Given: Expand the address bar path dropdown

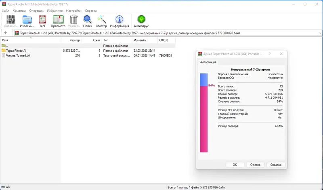Looking at the screenshot, I should (320, 33).
